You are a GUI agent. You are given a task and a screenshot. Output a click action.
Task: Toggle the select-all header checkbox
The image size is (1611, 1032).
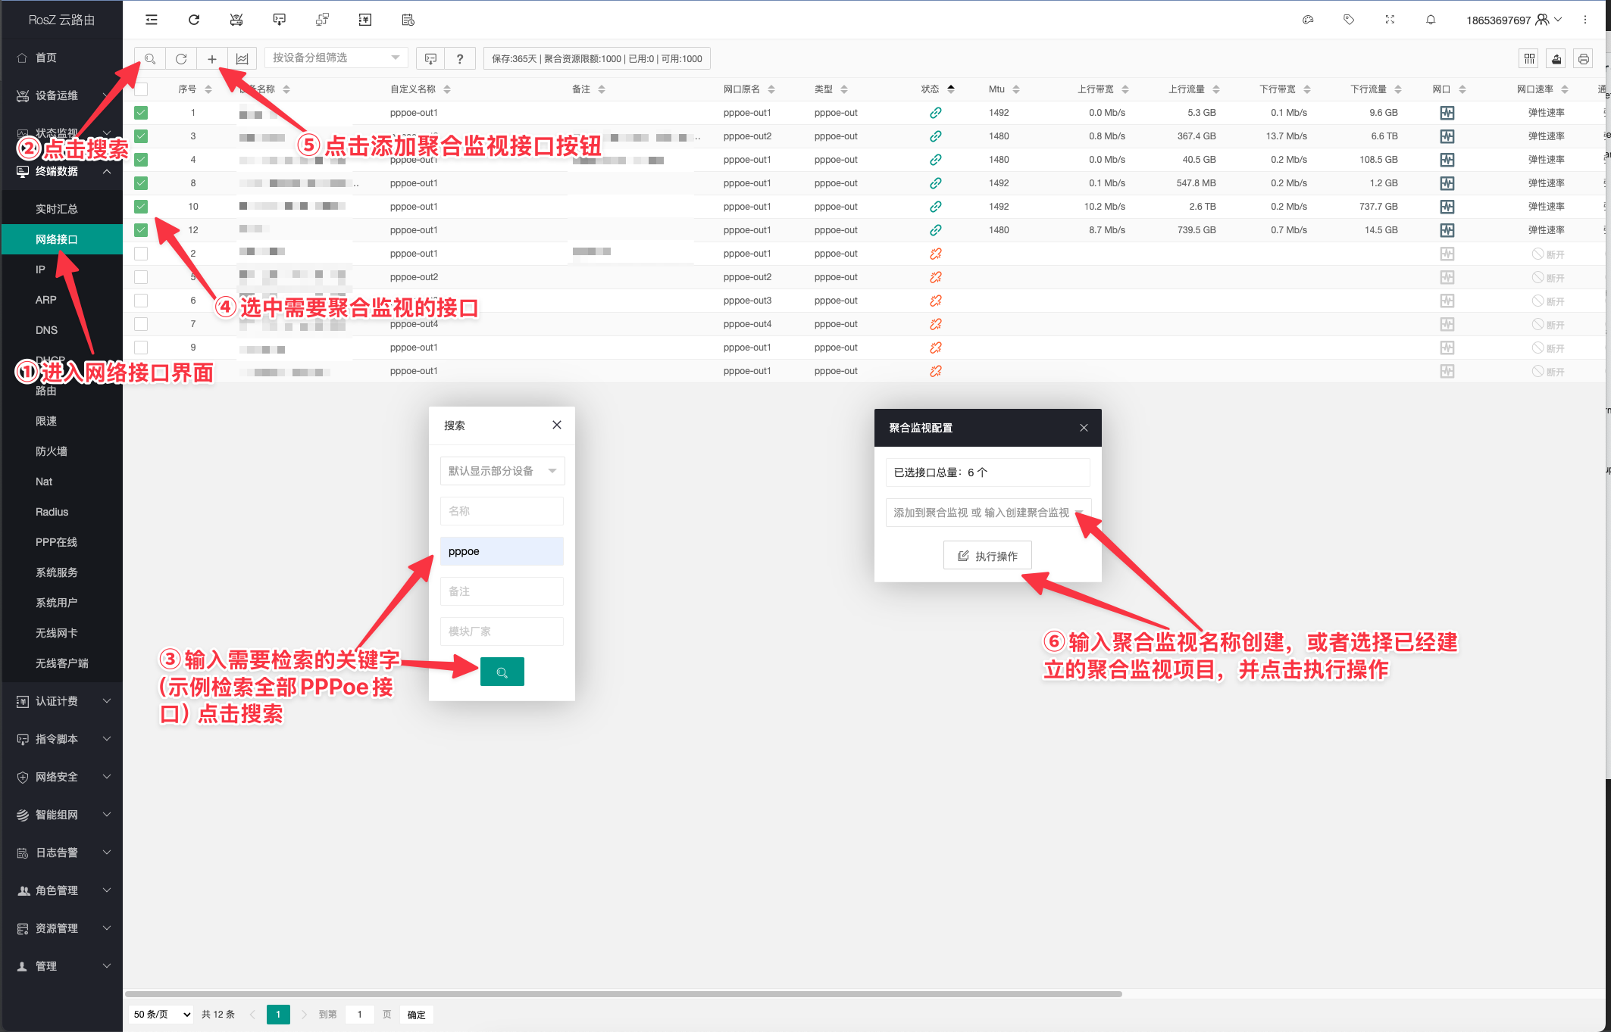point(141,89)
